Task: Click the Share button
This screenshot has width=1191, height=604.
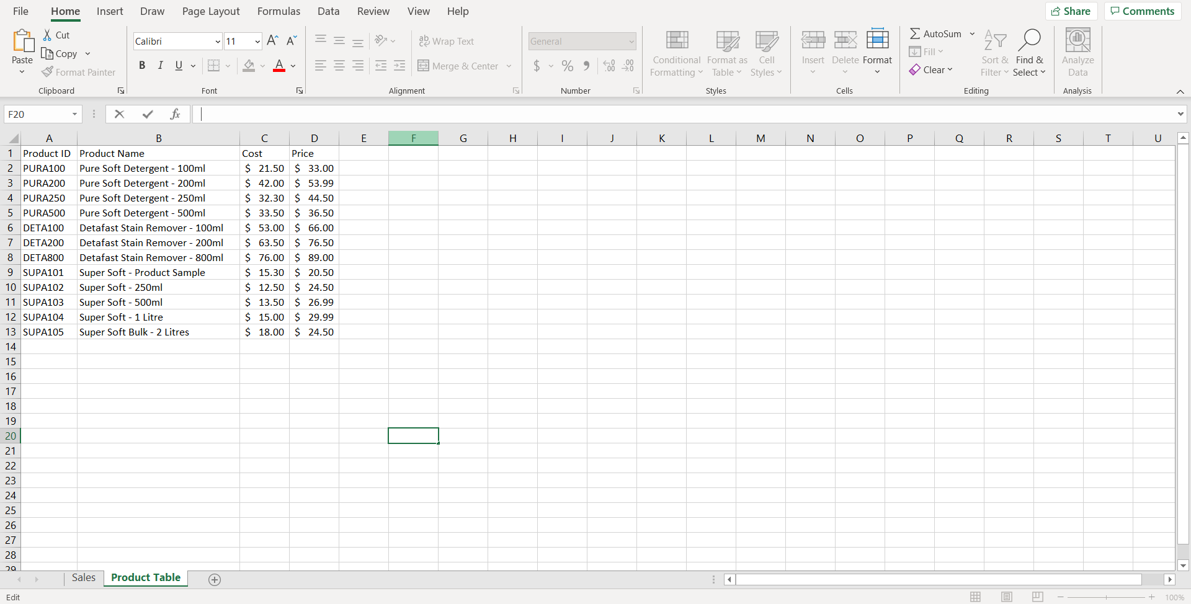Action: pos(1071,11)
